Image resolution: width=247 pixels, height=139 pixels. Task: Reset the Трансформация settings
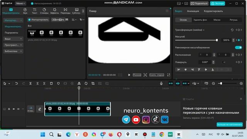coord(232,30)
